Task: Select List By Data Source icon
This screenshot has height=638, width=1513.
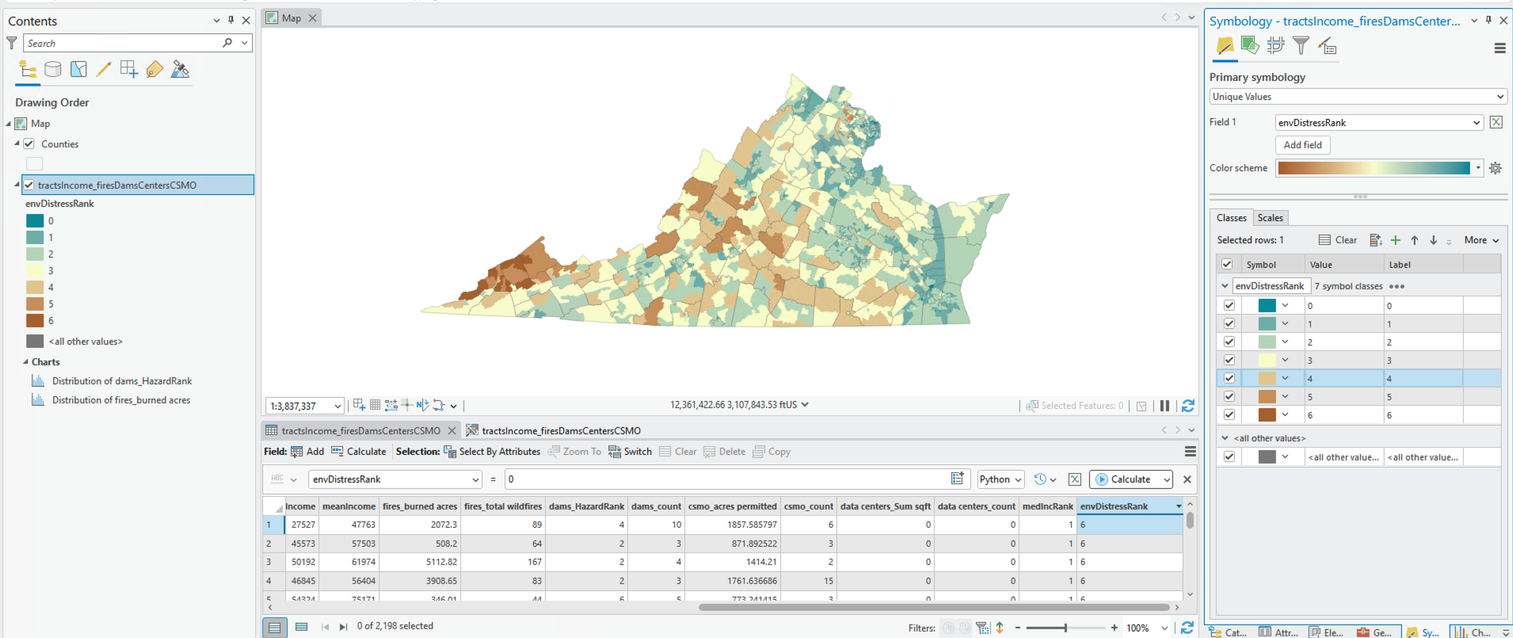Action: pos(53,70)
